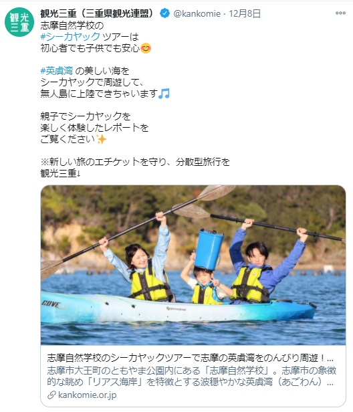
Task: Open the 12月8日 tweet timestamp
Action: [x=245, y=13]
